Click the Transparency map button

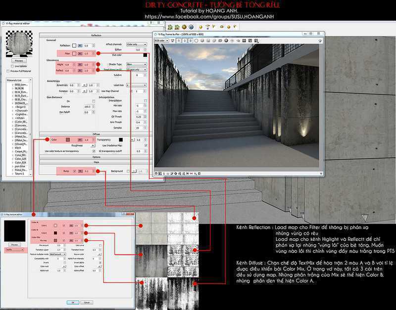pyautogui.click(x=132, y=140)
